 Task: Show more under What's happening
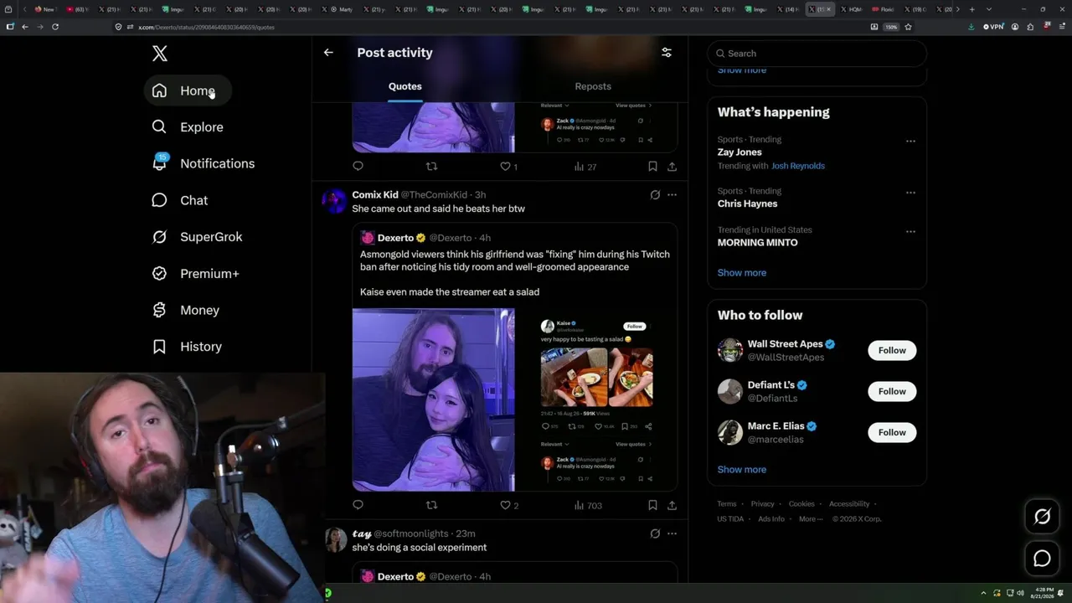coord(742,273)
